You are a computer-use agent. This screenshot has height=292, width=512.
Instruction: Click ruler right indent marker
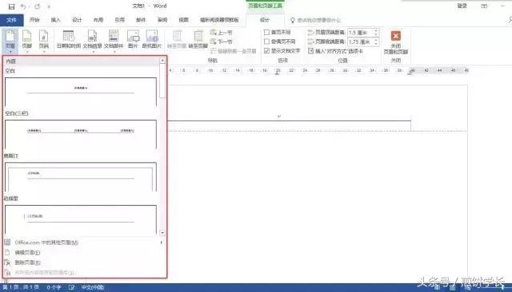(411, 73)
